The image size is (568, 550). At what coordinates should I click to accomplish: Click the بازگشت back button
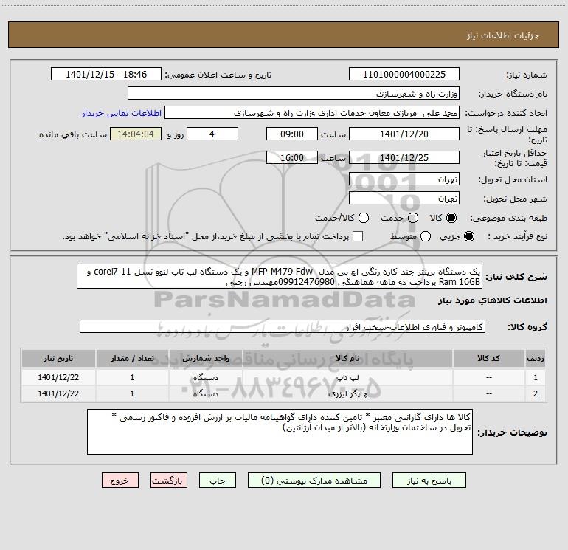[x=169, y=481]
